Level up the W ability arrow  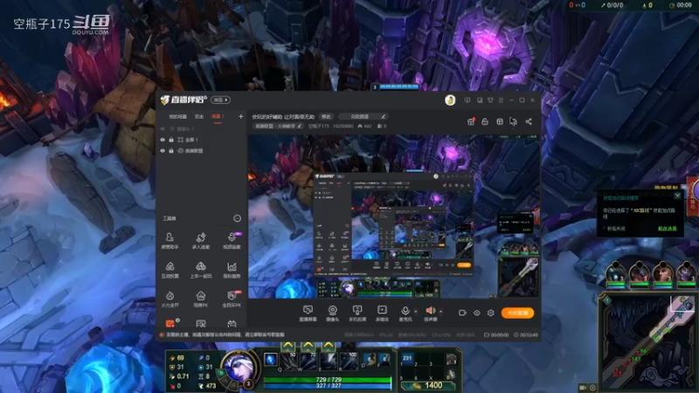pyautogui.click(x=308, y=346)
